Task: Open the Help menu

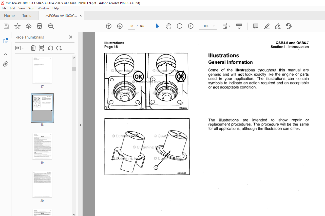Action: [x=55, y=8]
